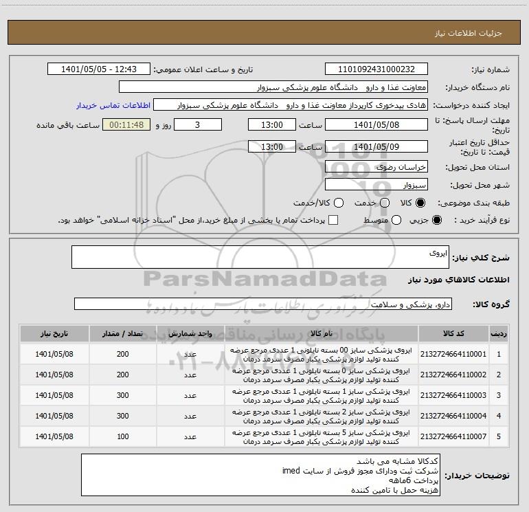Image resolution: width=529 pixels, height=512 pixels.
Task: Click quantity 300 in row 3
Action: click(123, 395)
